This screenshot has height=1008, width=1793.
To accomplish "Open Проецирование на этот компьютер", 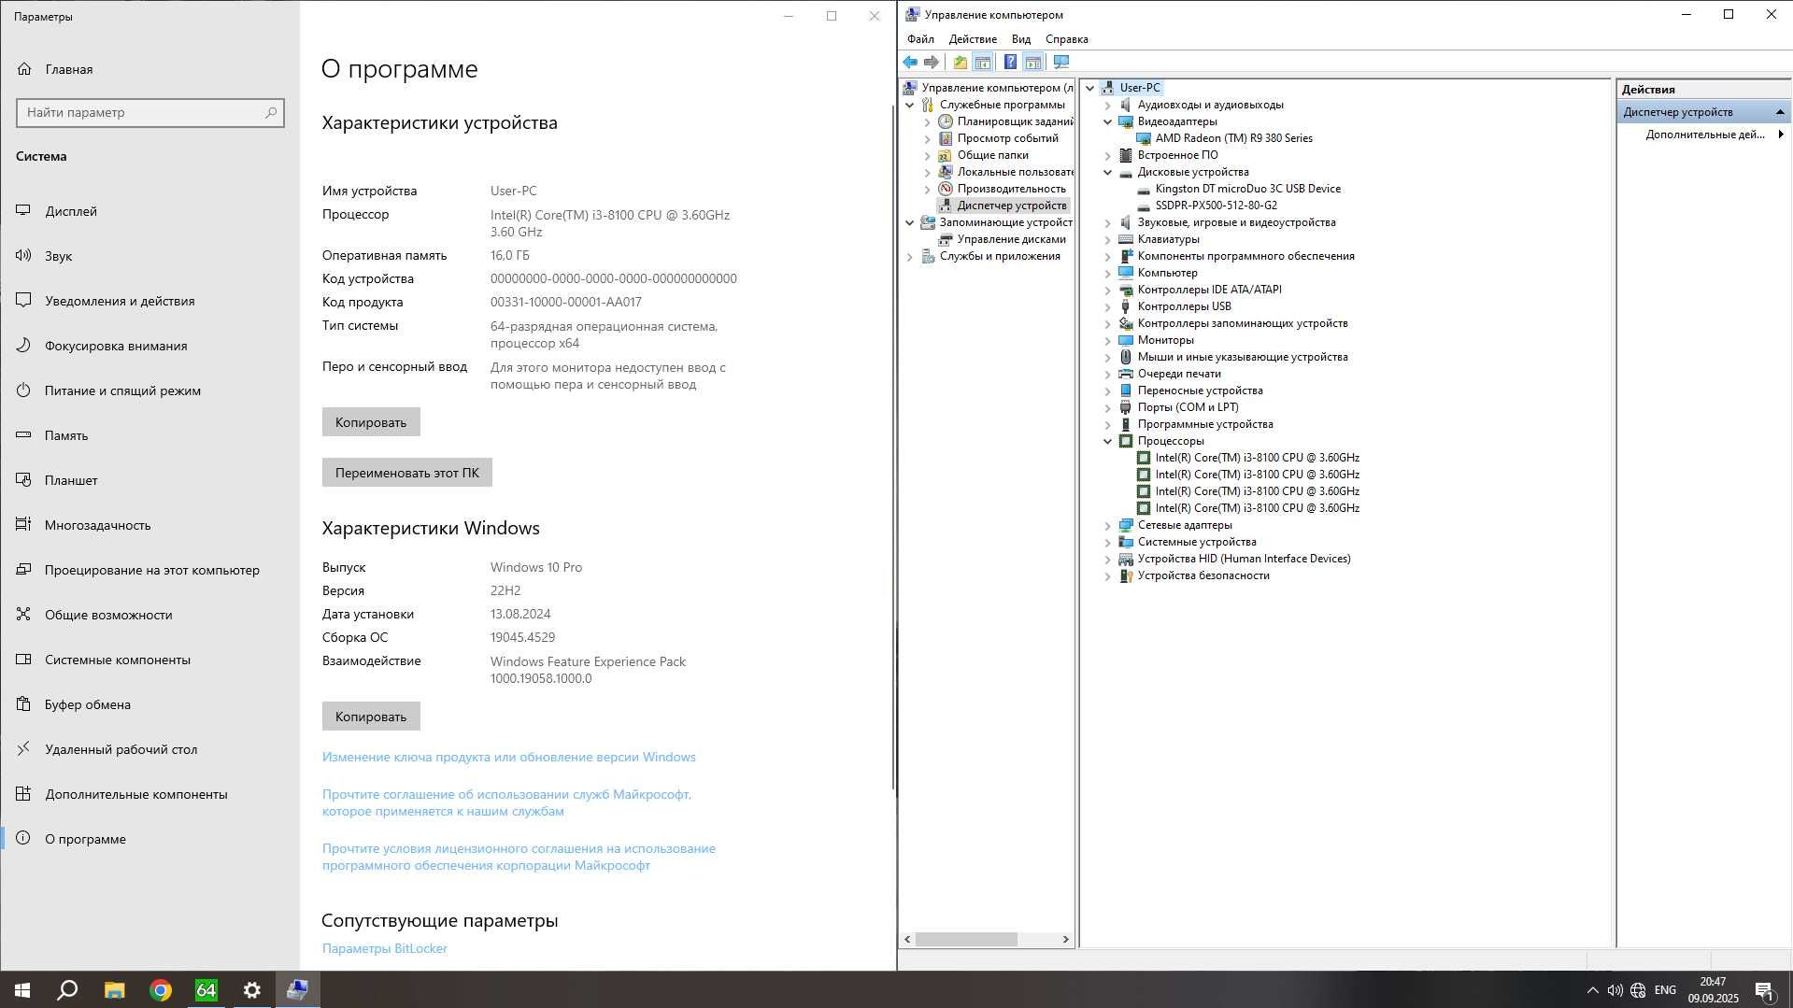I will tap(149, 570).
